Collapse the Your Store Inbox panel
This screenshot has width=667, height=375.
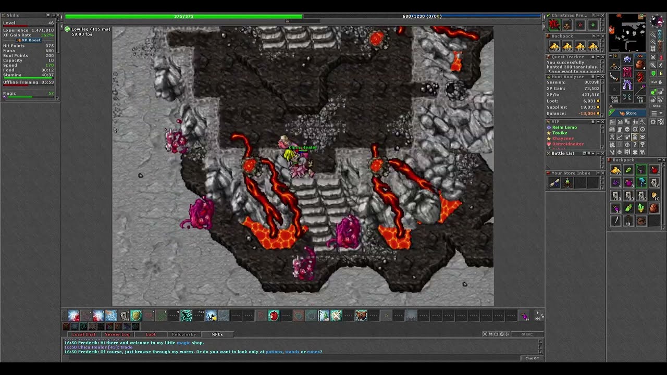pyautogui.click(x=598, y=173)
